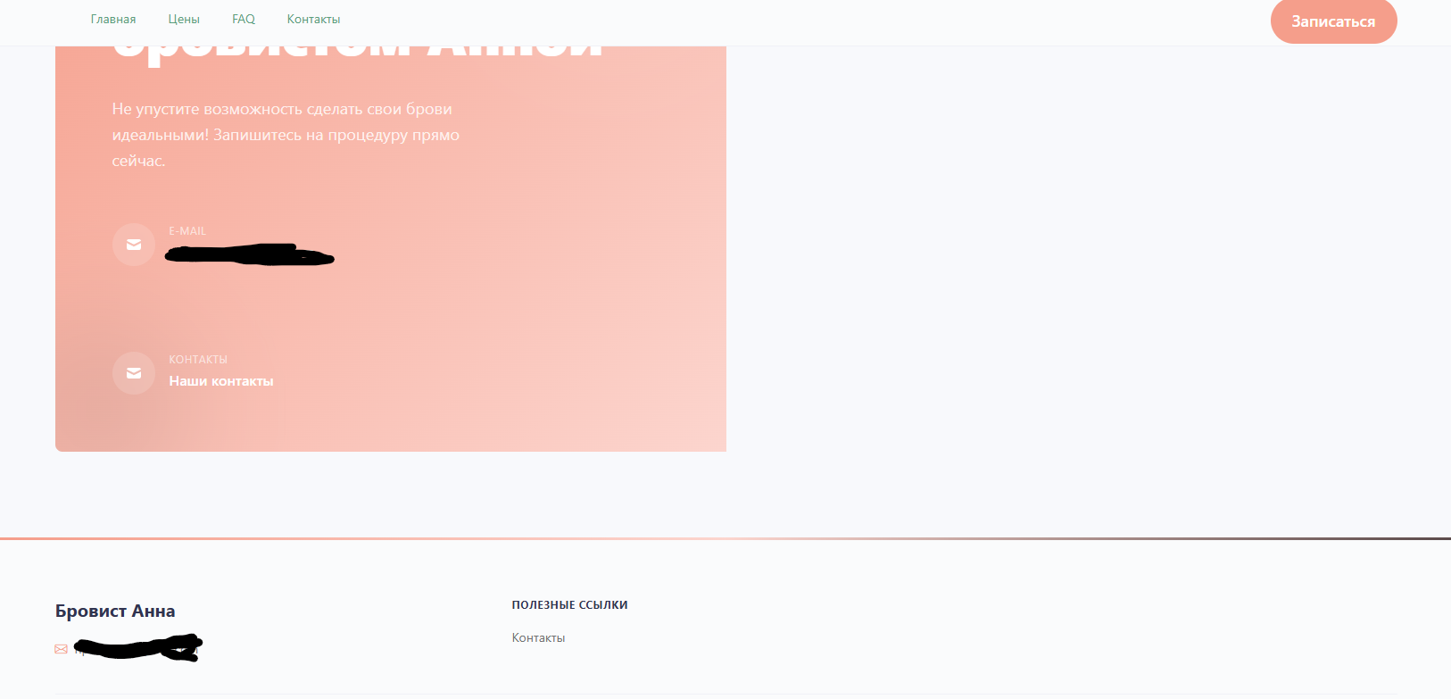
Task: Click the КОНТАКТЫ label above Наши контакты
Action: click(x=198, y=360)
